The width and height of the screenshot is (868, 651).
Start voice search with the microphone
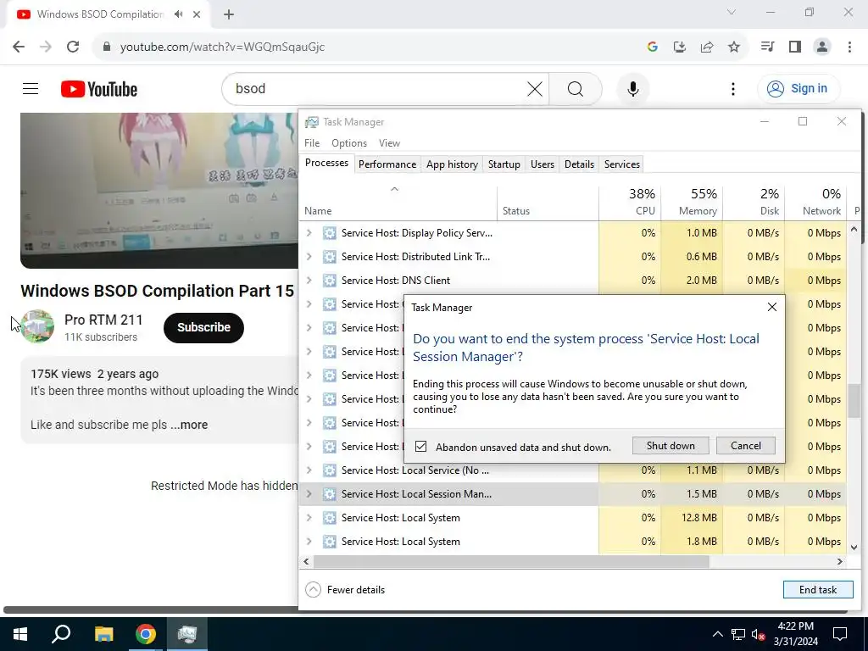click(632, 88)
